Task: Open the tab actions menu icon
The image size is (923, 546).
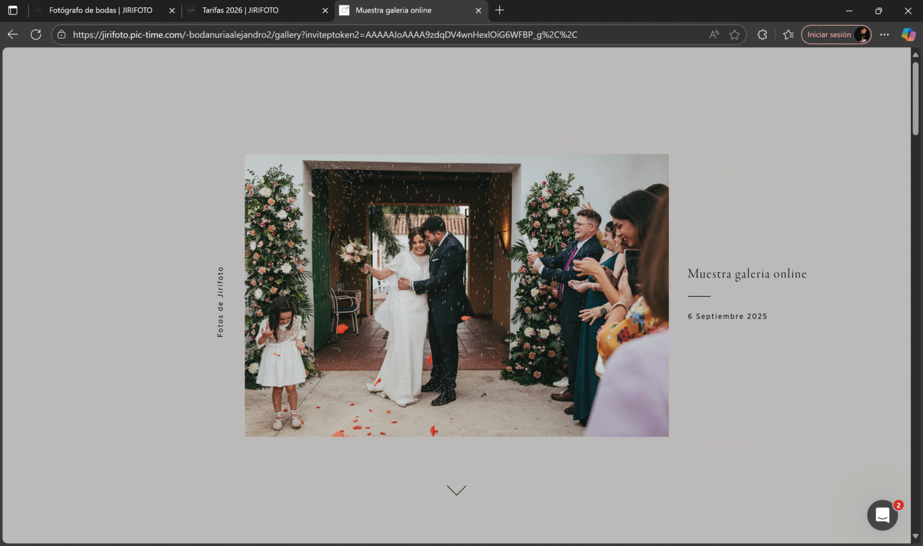Action: pyautogui.click(x=13, y=10)
